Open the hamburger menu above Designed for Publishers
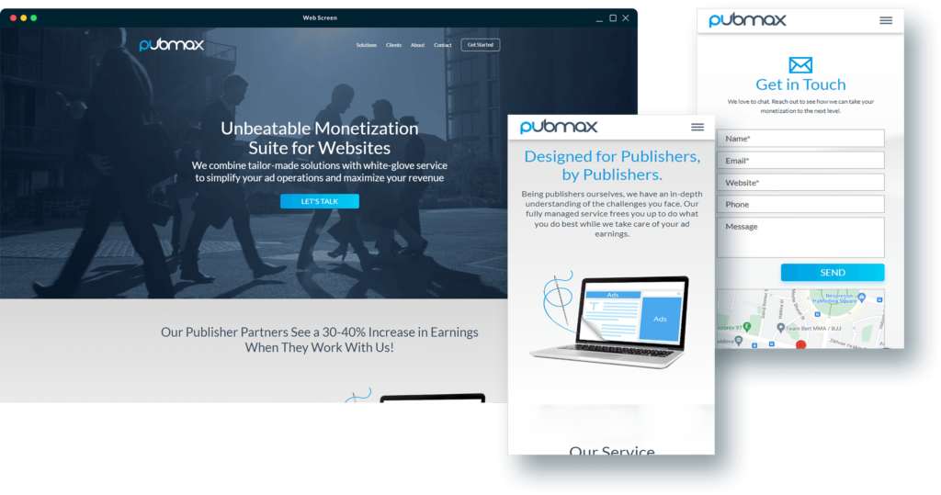The height and width of the screenshot is (495, 941). pyautogui.click(x=697, y=127)
